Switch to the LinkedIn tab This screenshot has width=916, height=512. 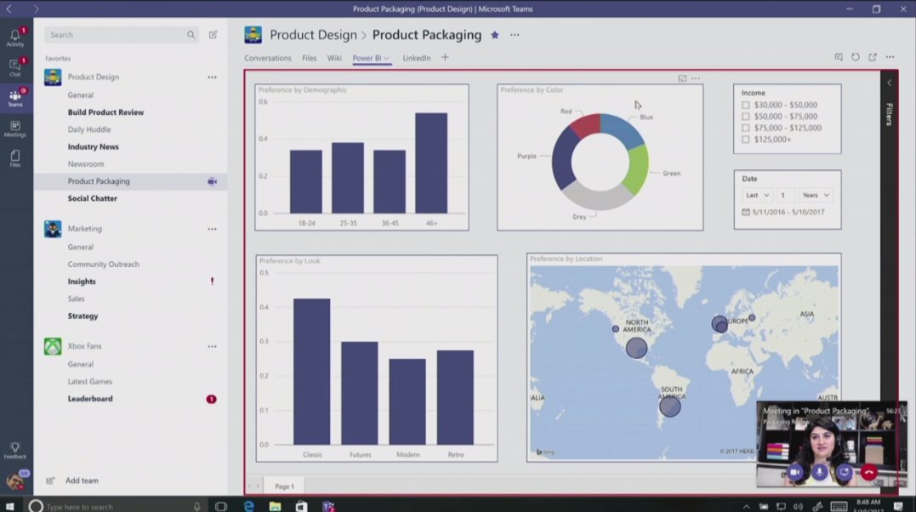click(417, 58)
